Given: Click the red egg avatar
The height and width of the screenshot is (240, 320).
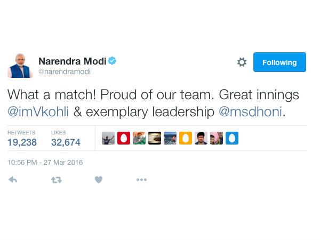Looking at the screenshot, I should [x=124, y=138].
